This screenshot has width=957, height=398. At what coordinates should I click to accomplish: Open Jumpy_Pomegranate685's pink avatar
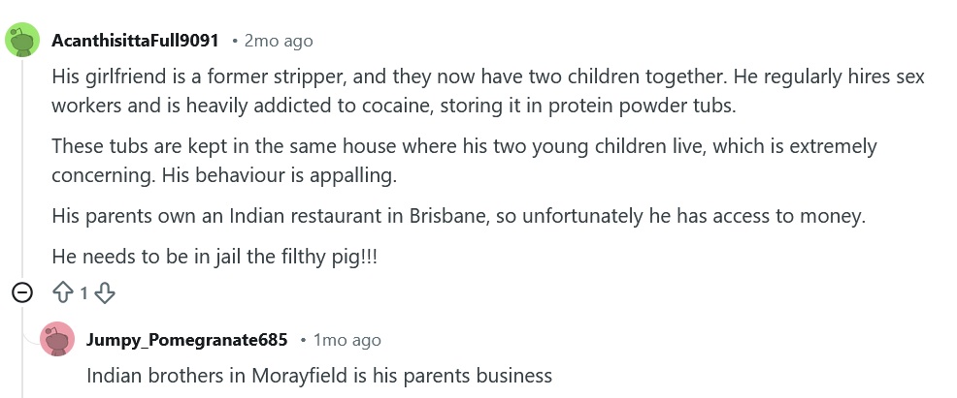pos(57,339)
